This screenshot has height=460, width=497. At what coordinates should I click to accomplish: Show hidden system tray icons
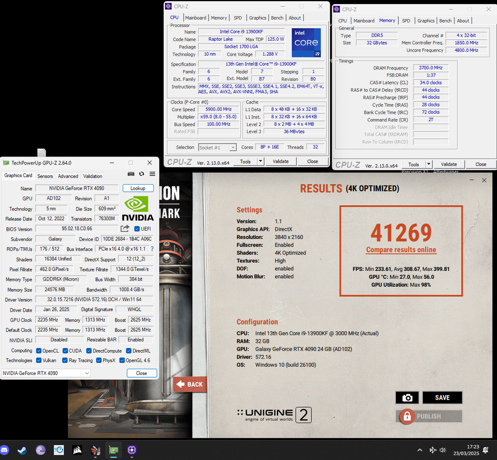click(x=420, y=450)
